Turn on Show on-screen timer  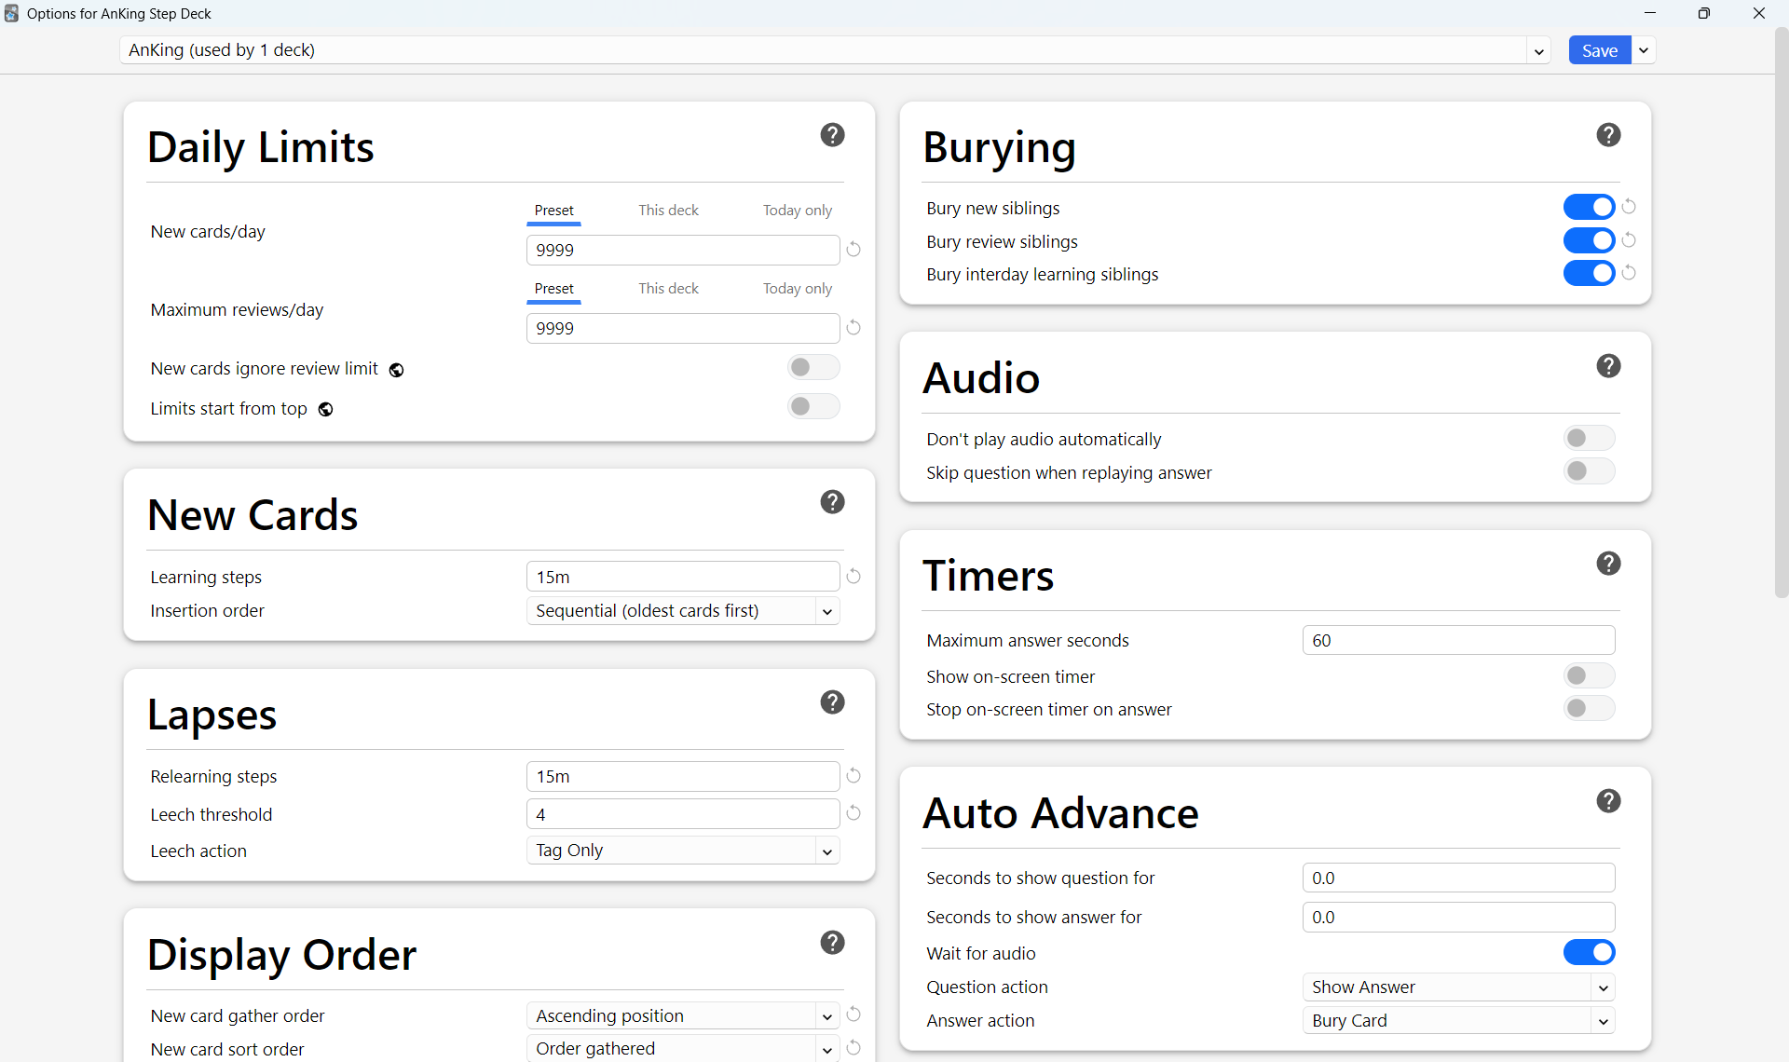tap(1588, 675)
